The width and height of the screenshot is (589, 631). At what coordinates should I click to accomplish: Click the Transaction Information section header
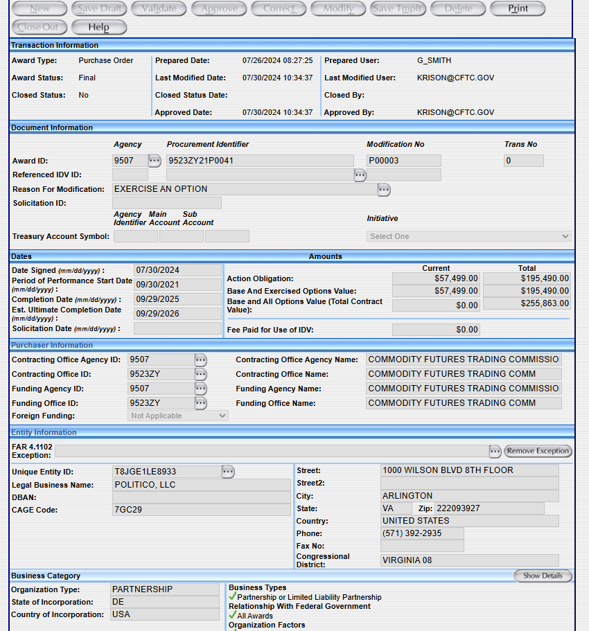point(292,46)
